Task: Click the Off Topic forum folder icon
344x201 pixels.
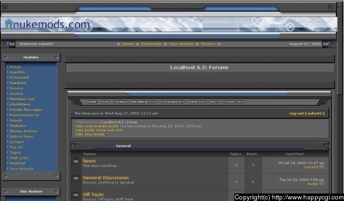Action: click(x=75, y=195)
